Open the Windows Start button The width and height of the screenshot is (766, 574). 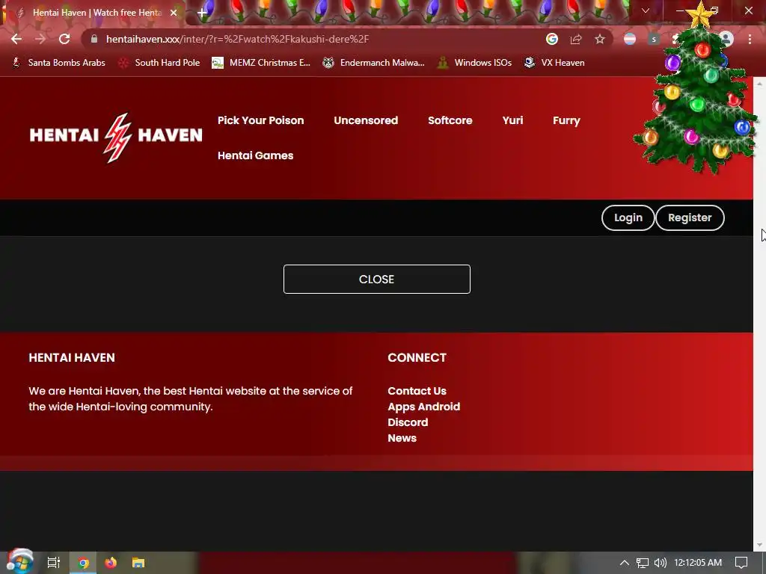click(x=19, y=562)
